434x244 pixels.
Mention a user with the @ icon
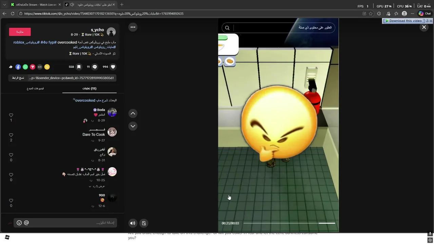coord(26,223)
